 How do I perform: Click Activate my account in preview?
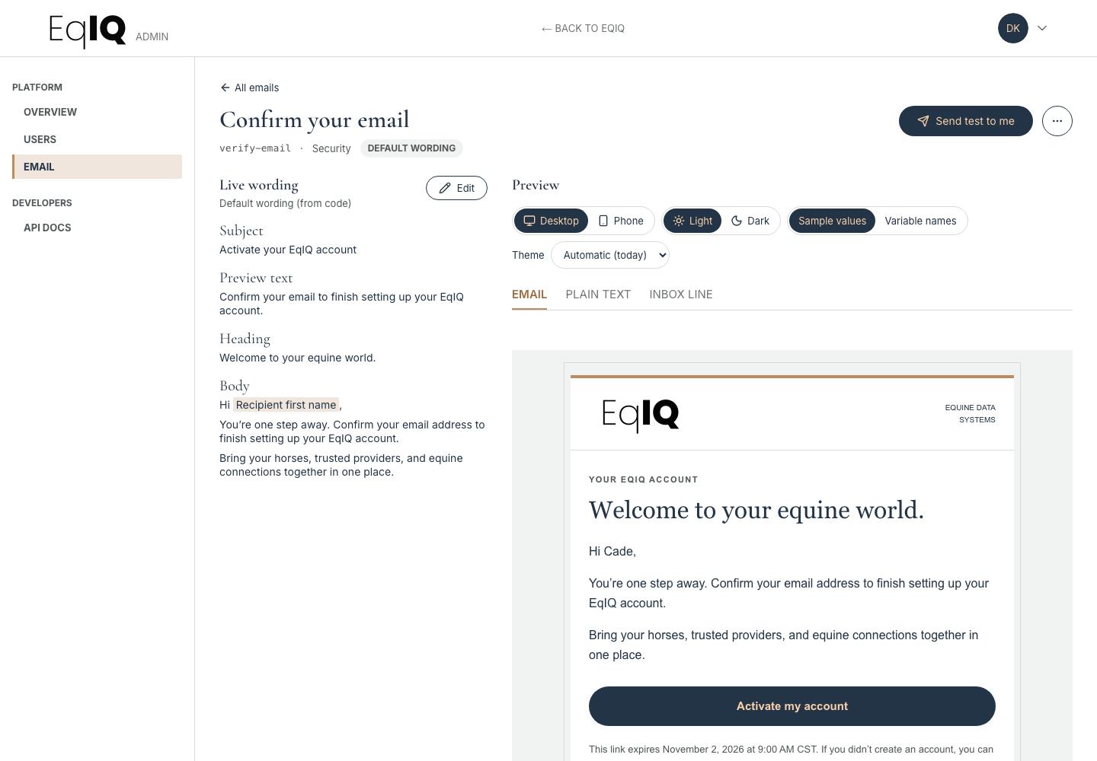[792, 706]
